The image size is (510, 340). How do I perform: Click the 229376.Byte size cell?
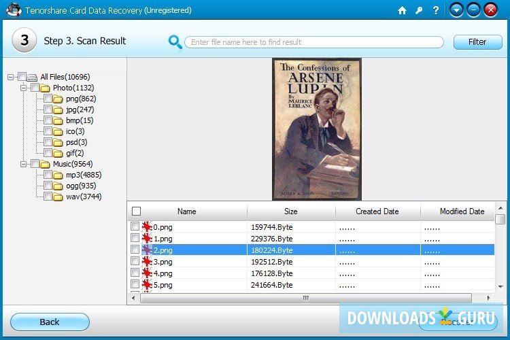(x=272, y=239)
